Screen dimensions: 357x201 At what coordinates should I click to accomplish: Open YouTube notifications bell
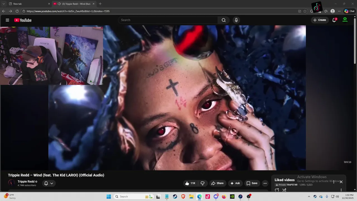click(x=334, y=20)
